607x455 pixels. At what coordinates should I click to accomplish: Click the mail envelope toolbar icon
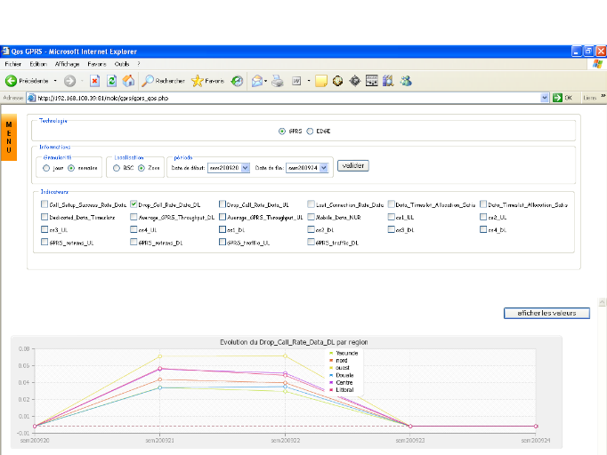tap(257, 80)
